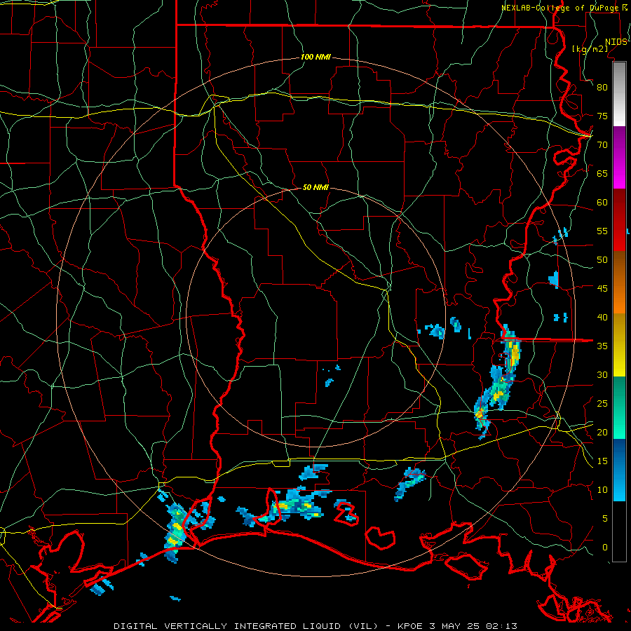The height and width of the screenshot is (631, 631).
Task: Click the 25 value on the color scale
Action: pos(602,404)
